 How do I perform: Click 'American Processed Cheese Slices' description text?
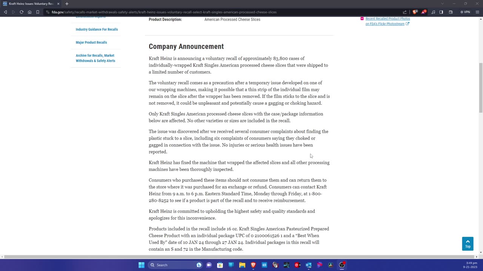point(232,20)
